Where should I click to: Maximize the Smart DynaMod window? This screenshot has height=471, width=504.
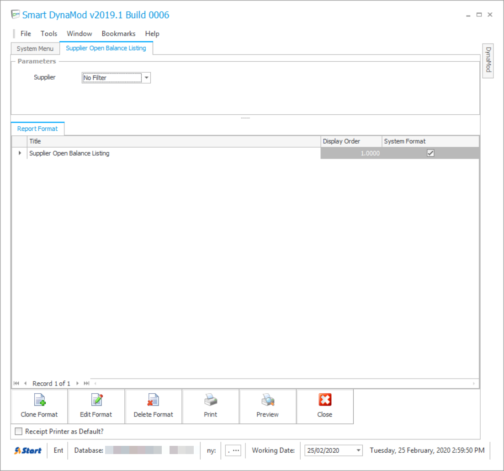pyautogui.click(x=479, y=15)
